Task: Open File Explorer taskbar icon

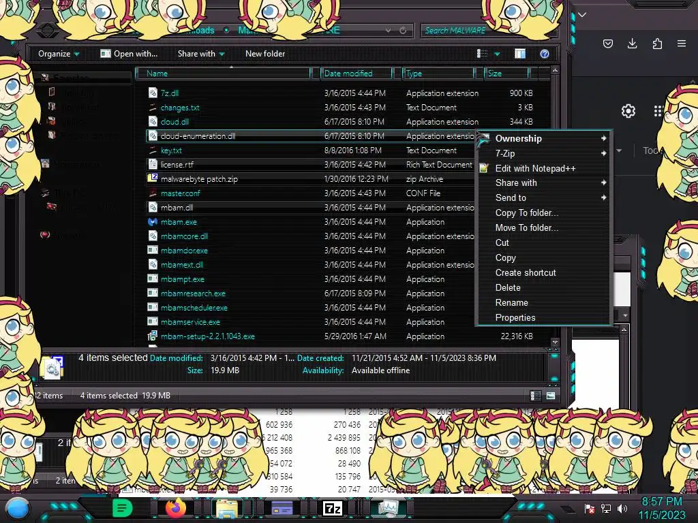Action: 227,509
